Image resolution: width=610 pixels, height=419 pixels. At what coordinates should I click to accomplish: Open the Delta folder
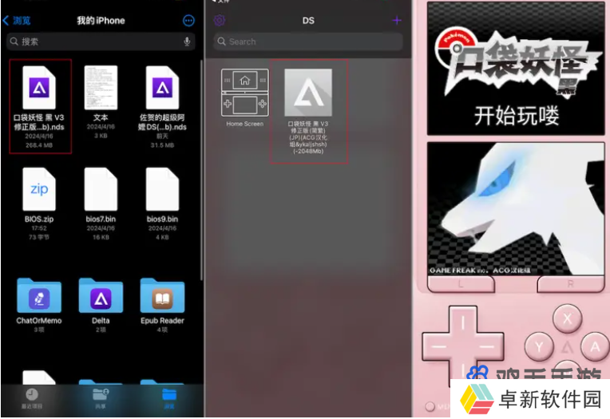tap(101, 295)
